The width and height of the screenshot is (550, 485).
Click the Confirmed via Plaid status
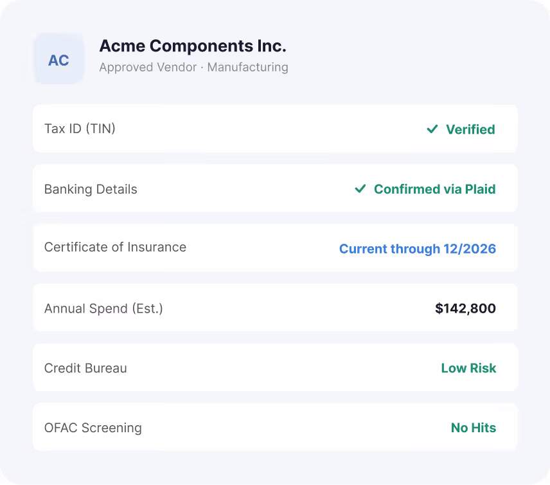(x=434, y=189)
